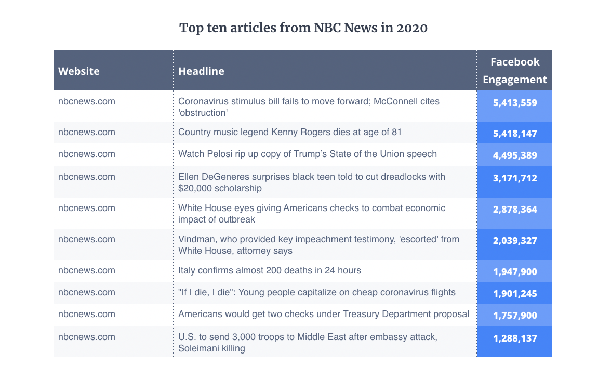This screenshot has height=366, width=611.
Task: Open the "If I die, I die" headline
Action: pos(316,293)
